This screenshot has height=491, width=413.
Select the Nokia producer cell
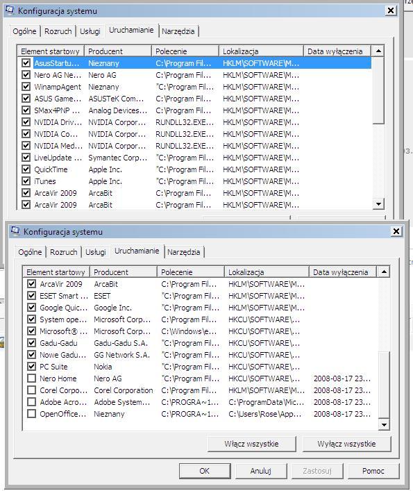(x=103, y=367)
